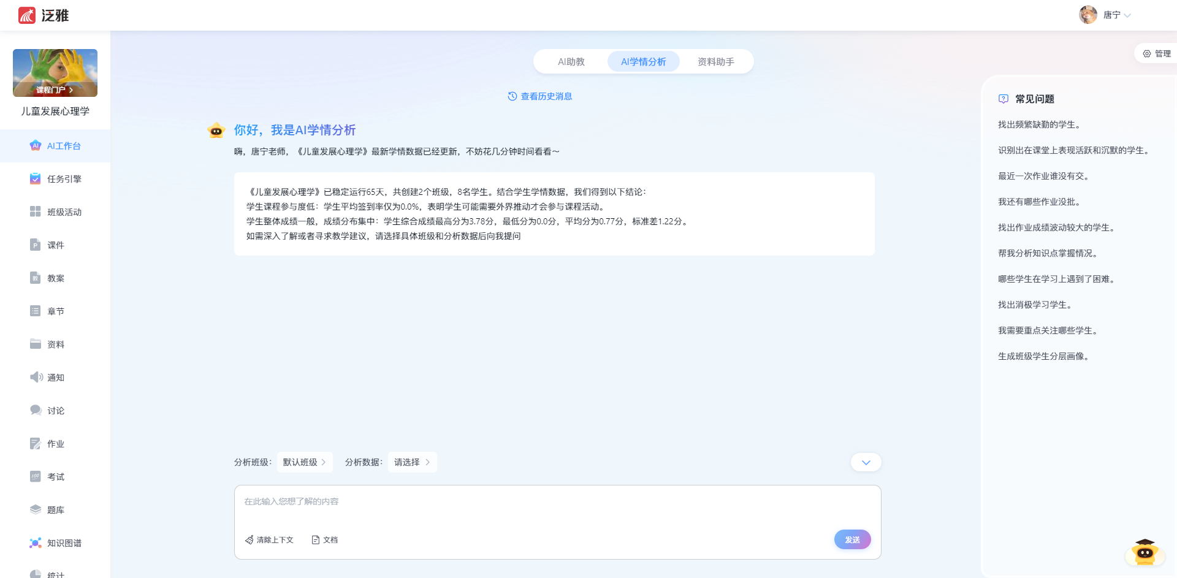Open the 知识图谱 icon
This screenshot has height=578, width=1177.
click(x=36, y=543)
